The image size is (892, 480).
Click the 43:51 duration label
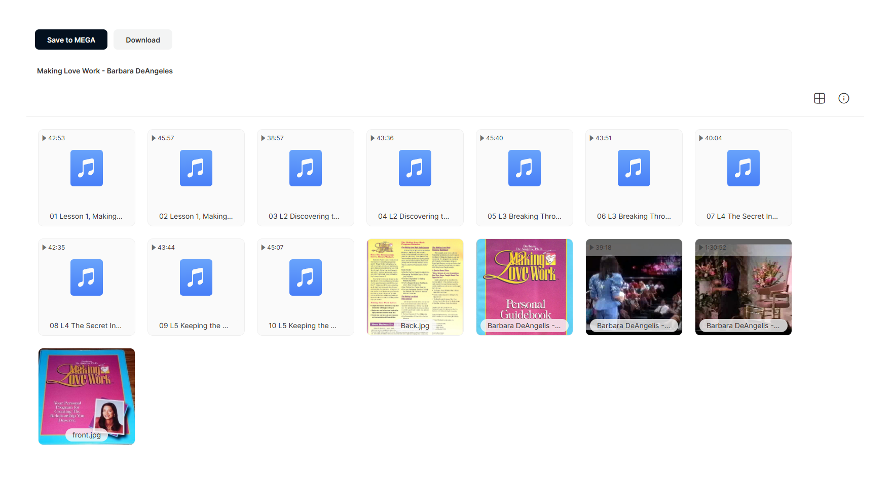click(604, 138)
